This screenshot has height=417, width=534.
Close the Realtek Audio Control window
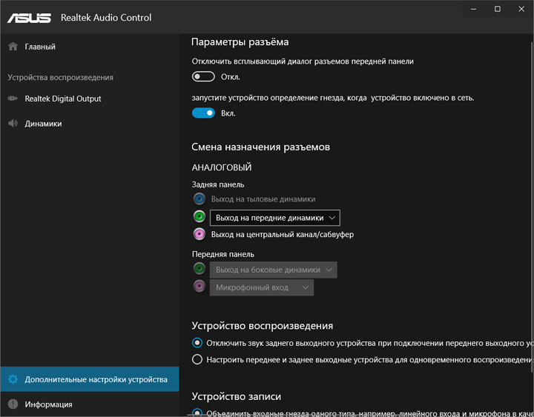tap(521, 9)
